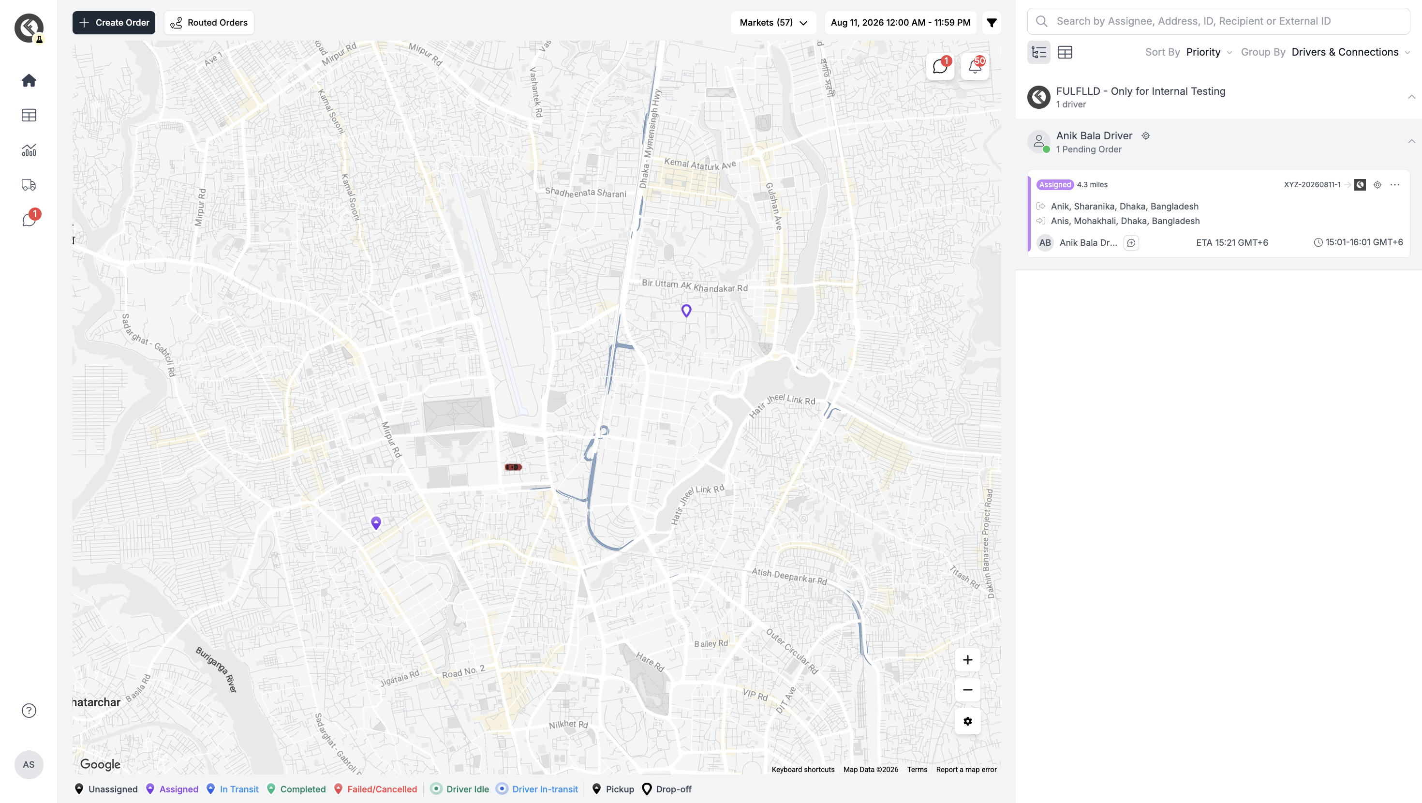Open Routed Orders
This screenshot has width=1422, height=803.
click(209, 23)
